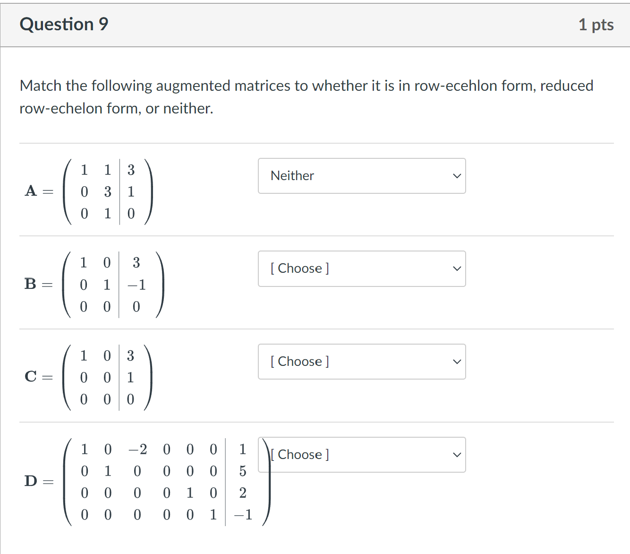Image resolution: width=630 pixels, height=554 pixels.
Task: Open the [ Choose ] dropdown beside matrix D
Action: click(362, 455)
